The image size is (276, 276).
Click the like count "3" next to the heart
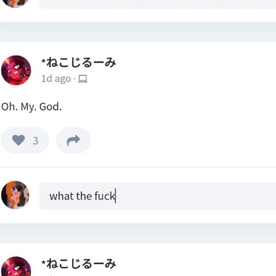(35, 141)
